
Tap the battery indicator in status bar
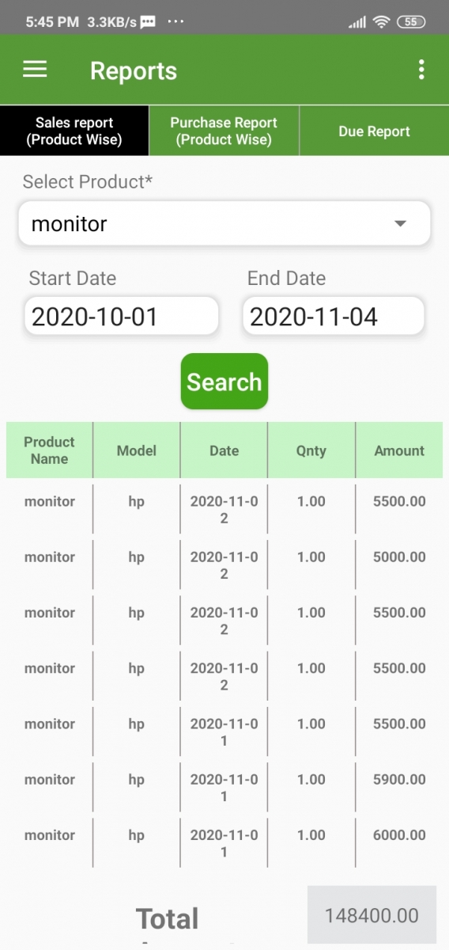(x=411, y=22)
